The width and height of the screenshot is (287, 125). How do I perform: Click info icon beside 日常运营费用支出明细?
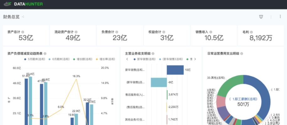point(241,53)
